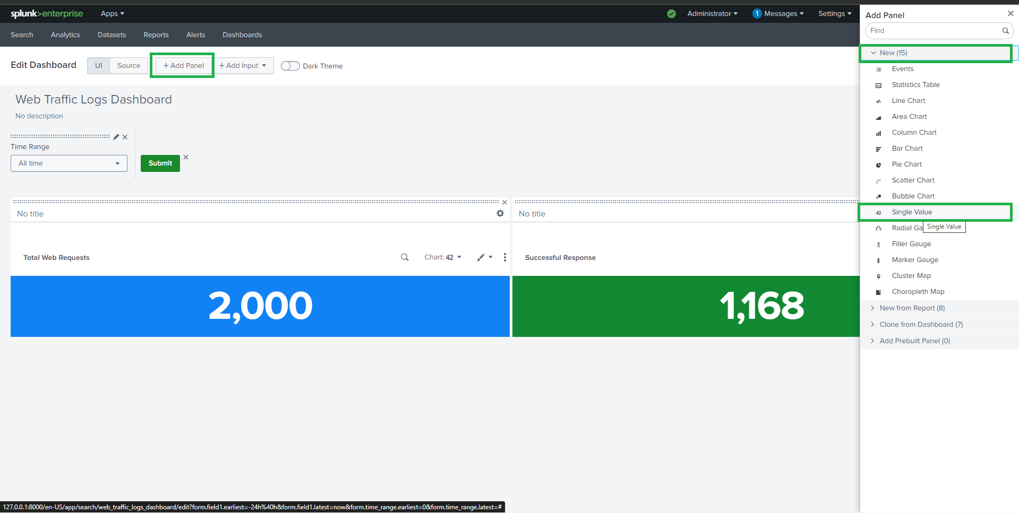The image size is (1019, 513).
Task: Switch to UI edit mode
Action: pyautogui.click(x=99, y=66)
